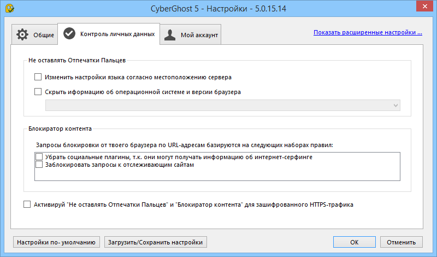Screen dimensions: 437x257
Task: Click the checkmark icon on Контроль личных данных tab
Action: tap(69, 34)
